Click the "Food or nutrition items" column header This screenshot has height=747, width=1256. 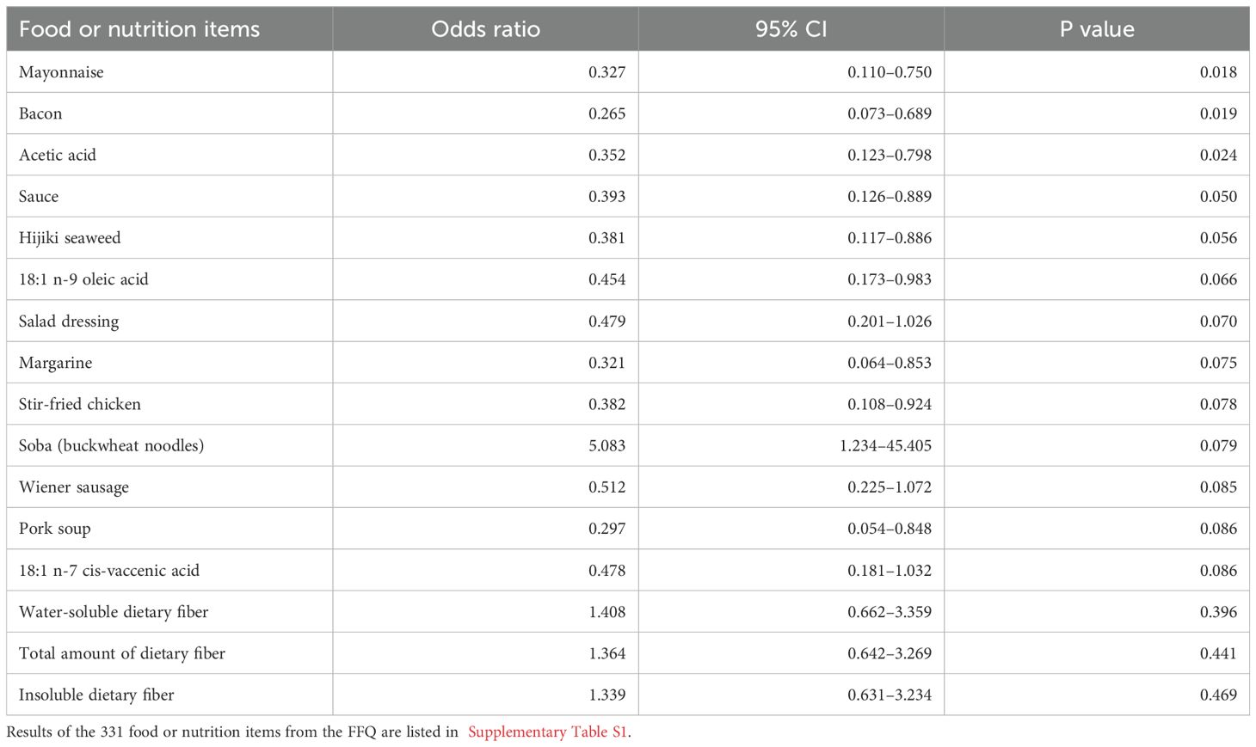139,29
